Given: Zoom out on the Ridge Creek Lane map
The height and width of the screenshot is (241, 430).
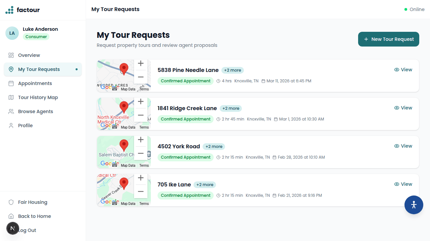Looking at the screenshot, I should tap(141, 115).
